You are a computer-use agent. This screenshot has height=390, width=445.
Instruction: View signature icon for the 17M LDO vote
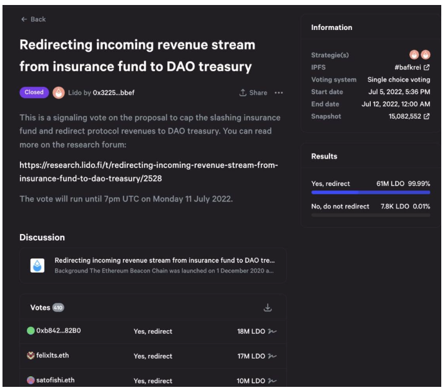[x=272, y=356]
